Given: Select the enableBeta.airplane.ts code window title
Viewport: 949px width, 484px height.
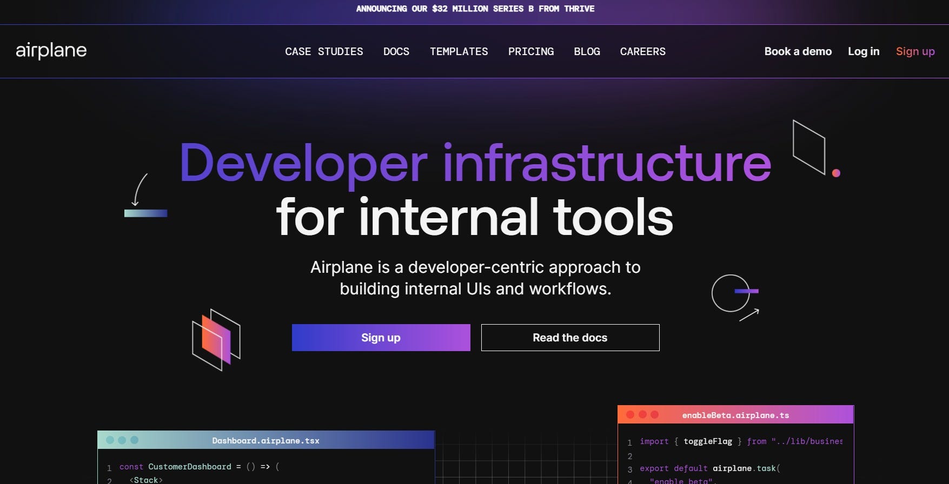Looking at the screenshot, I should [735, 415].
